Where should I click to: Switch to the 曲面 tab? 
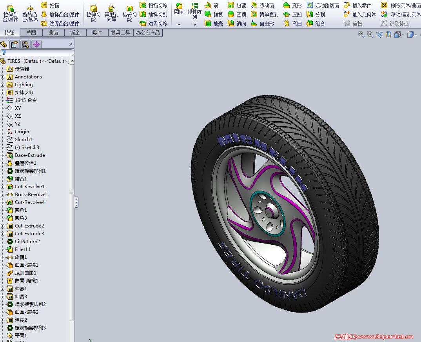click(x=53, y=33)
